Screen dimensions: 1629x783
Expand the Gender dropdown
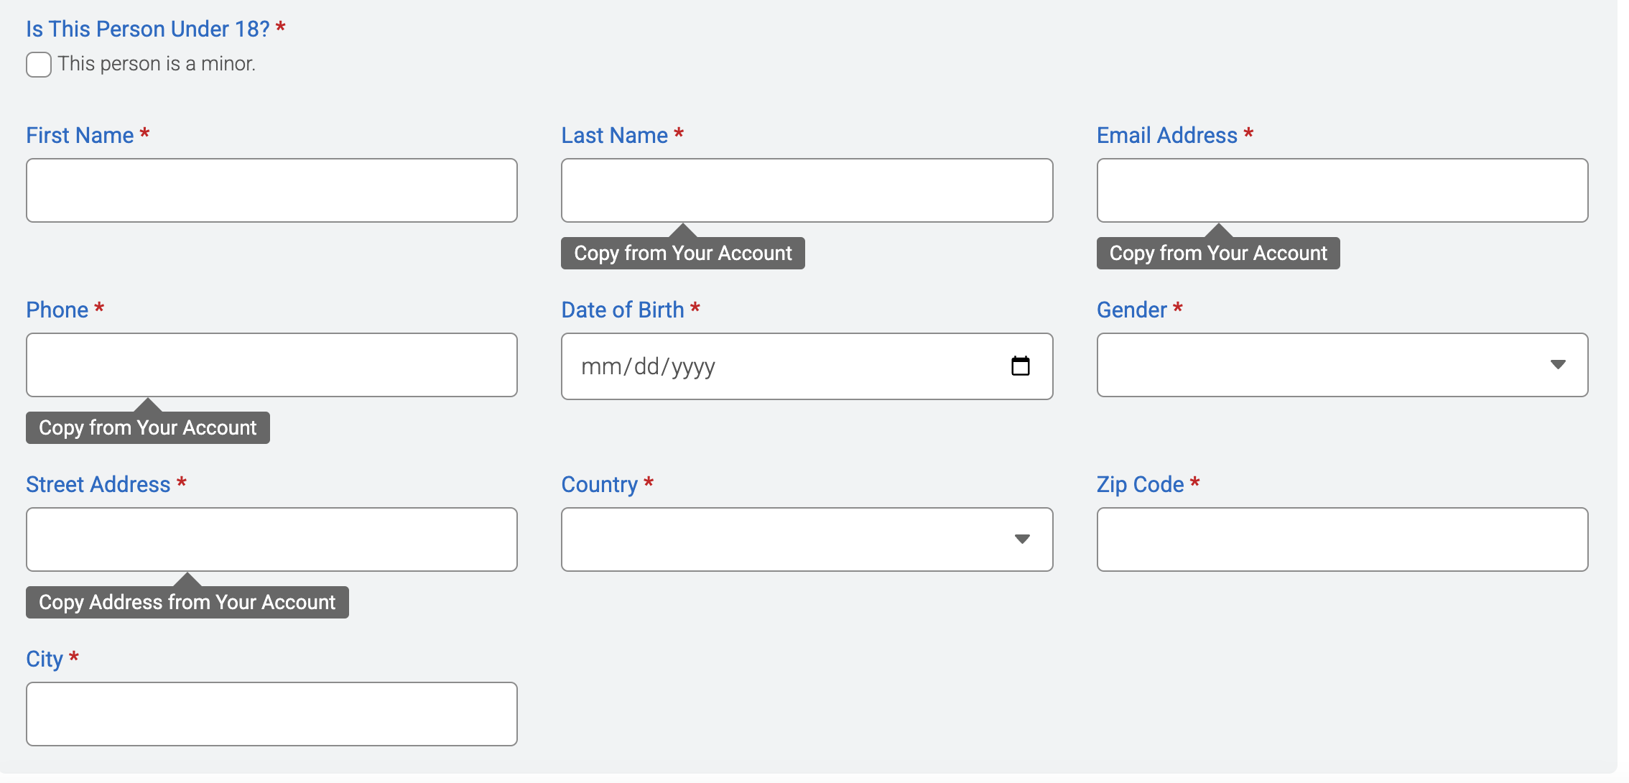point(1341,365)
